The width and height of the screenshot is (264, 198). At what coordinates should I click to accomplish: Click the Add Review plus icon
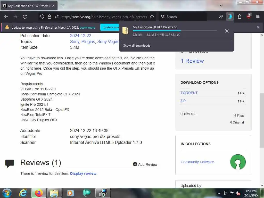point(135,164)
